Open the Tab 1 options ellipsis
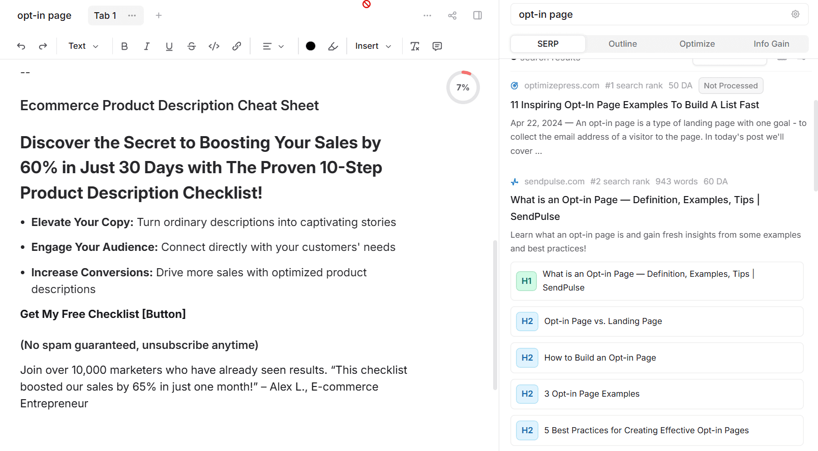This screenshot has height=451, width=818. pyautogui.click(x=132, y=15)
